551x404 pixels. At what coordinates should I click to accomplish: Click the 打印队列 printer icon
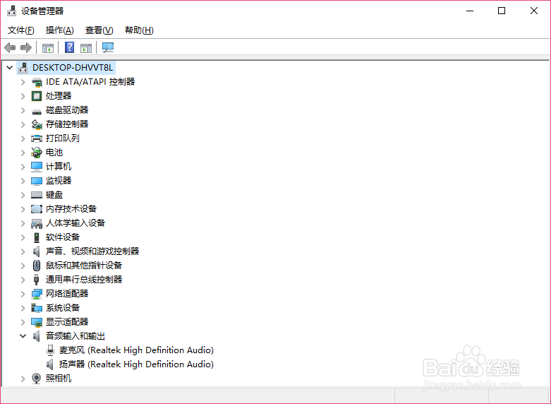pyautogui.click(x=37, y=138)
